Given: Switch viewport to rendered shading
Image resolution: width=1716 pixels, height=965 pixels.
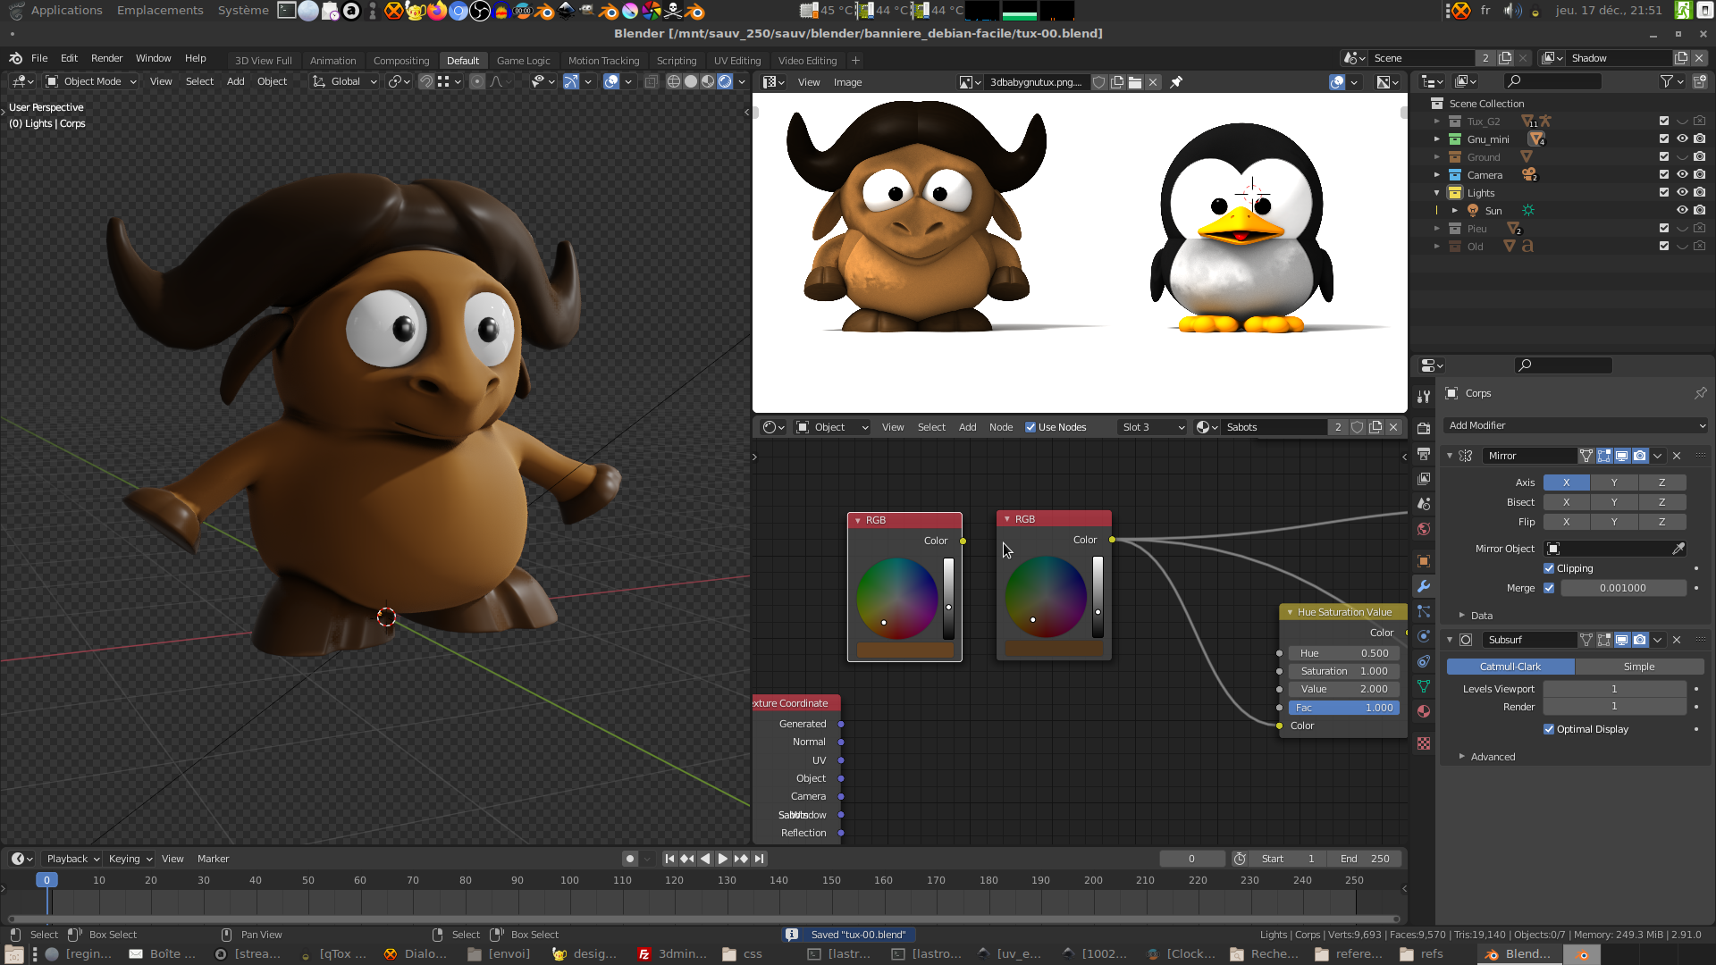Looking at the screenshot, I should pos(725,81).
